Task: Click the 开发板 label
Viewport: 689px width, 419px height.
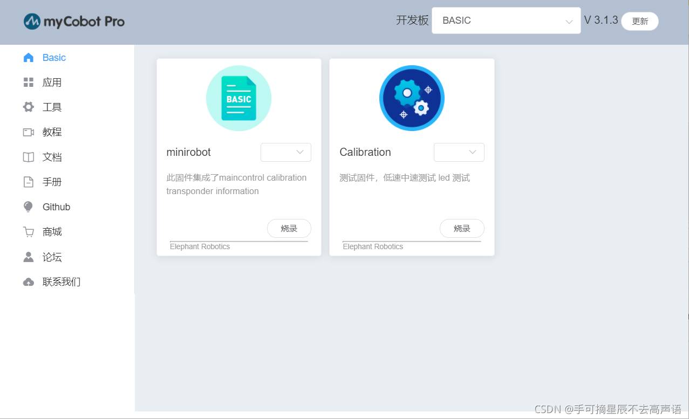Action: click(412, 20)
